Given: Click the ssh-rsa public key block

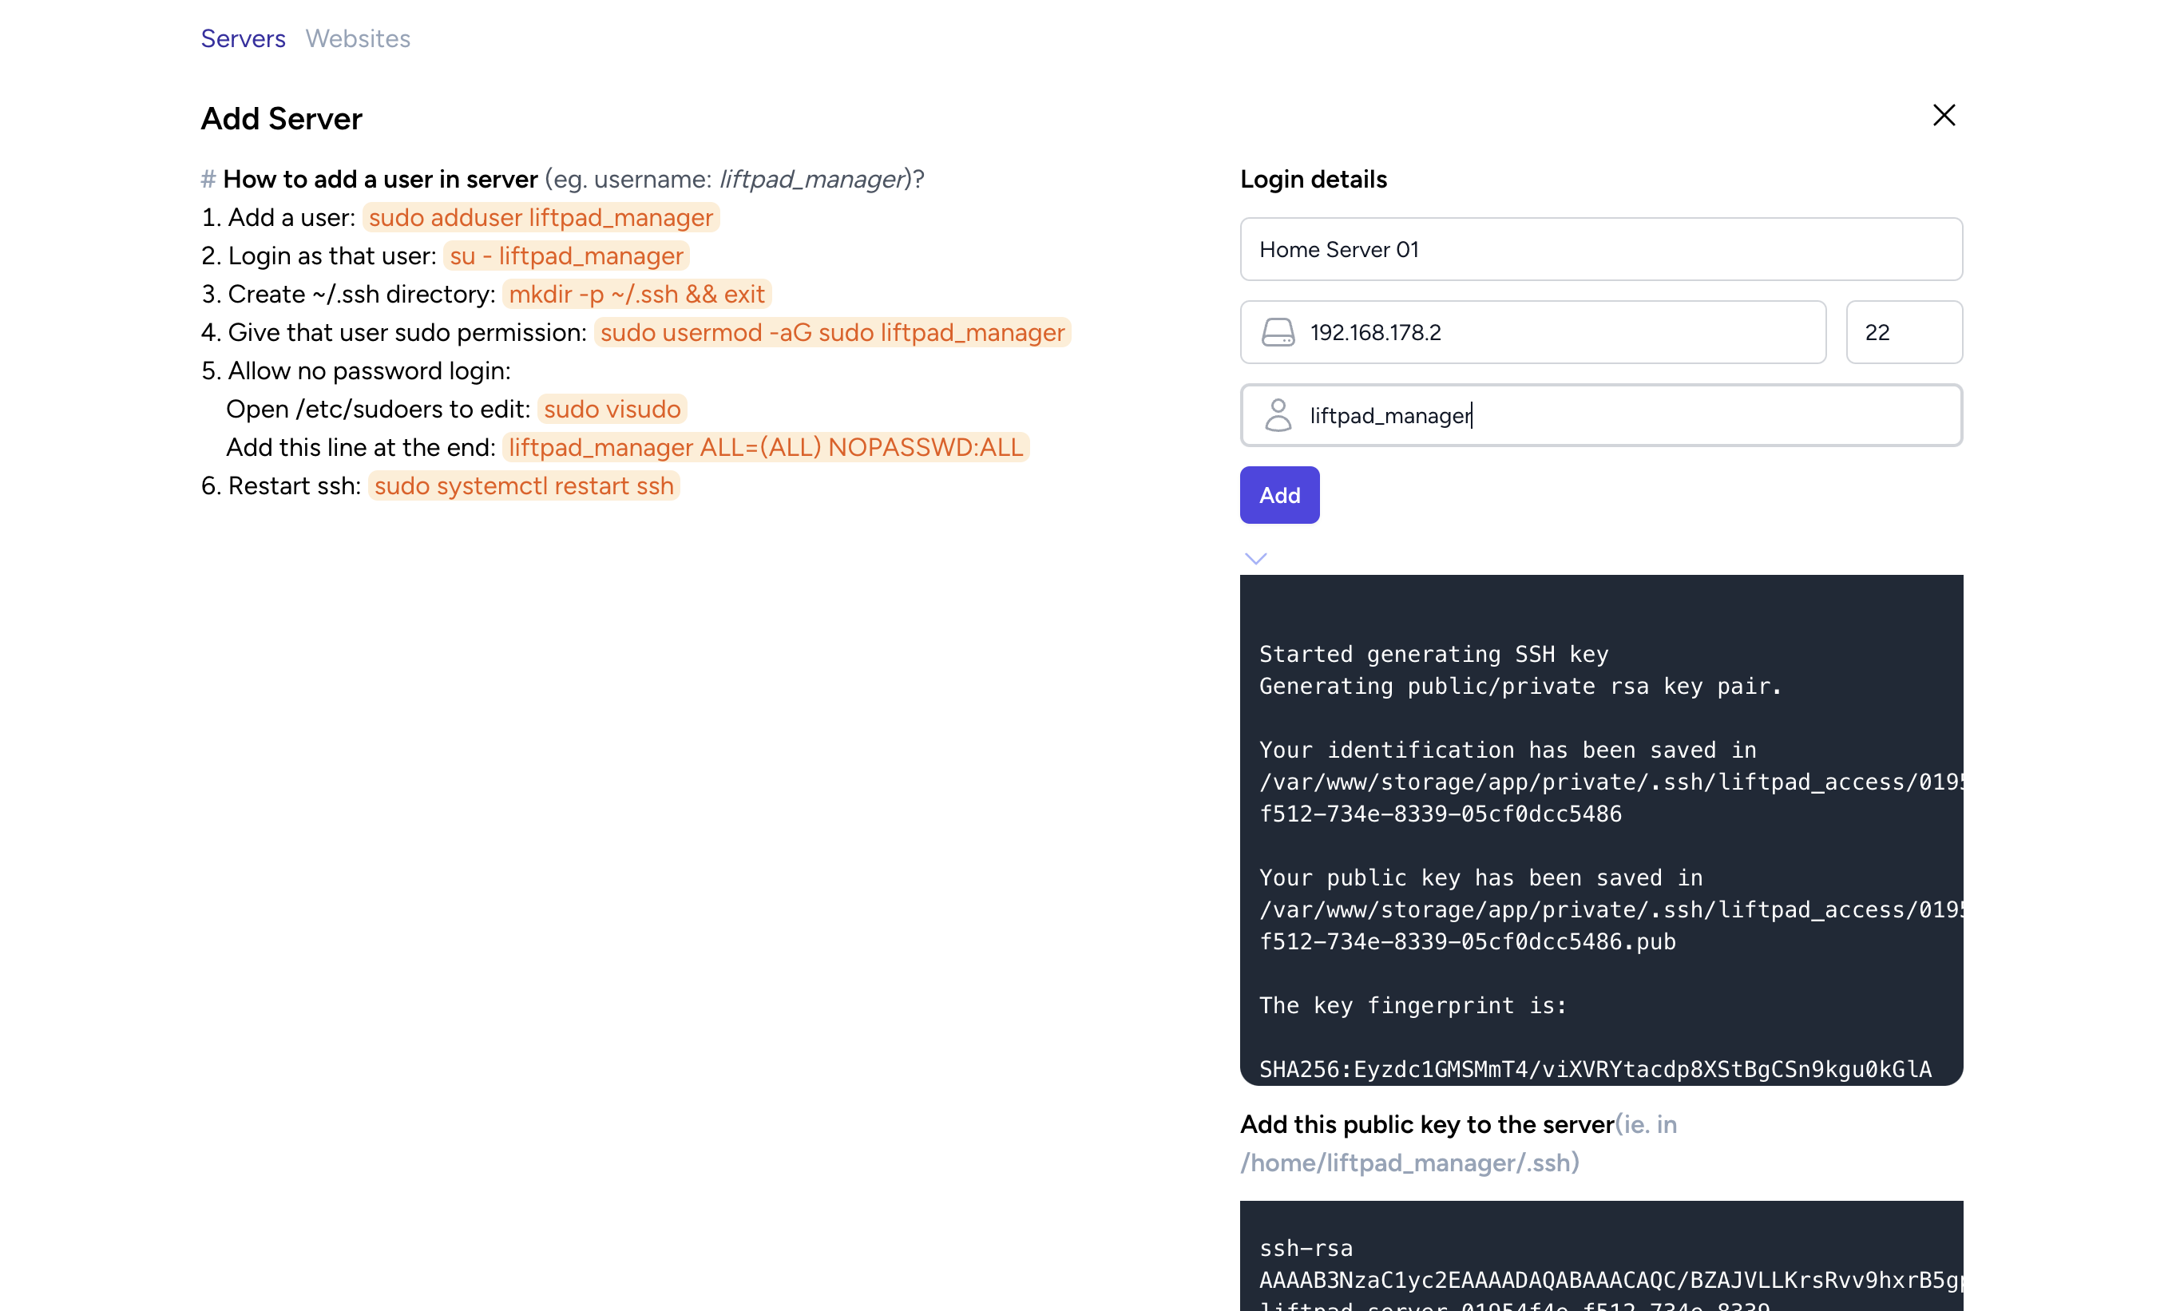Looking at the screenshot, I should click(1600, 1263).
